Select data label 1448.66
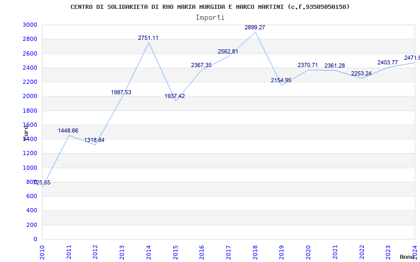The image size is (420, 262). click(x=68, y=130)
